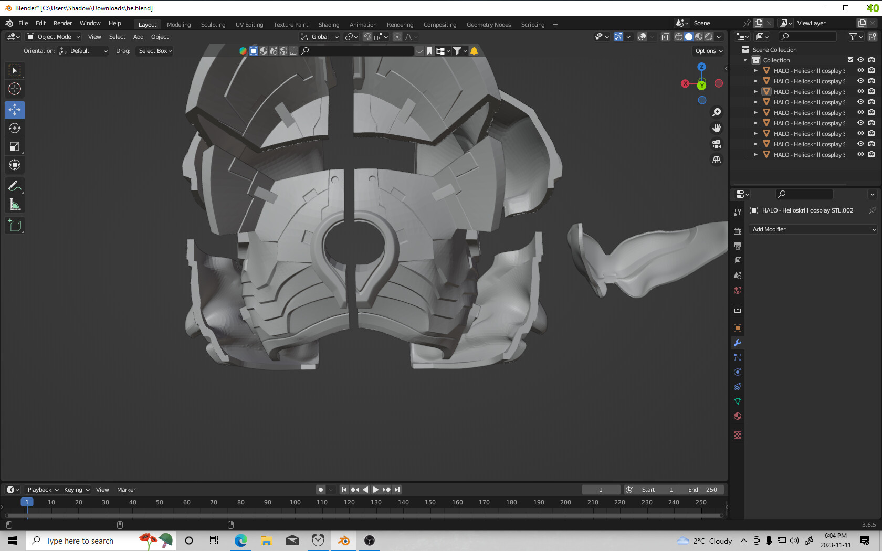Switch to wireframe viewport shading

[679, 37]
